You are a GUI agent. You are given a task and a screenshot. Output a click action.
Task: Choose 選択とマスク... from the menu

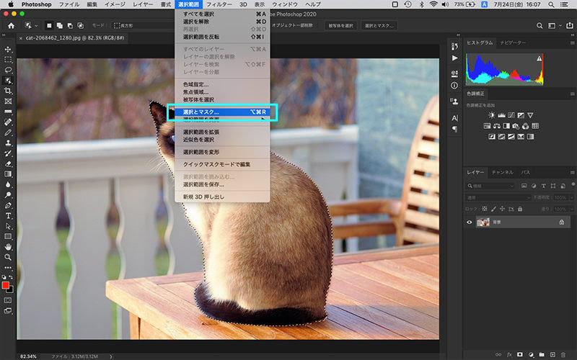pos(222,112)
